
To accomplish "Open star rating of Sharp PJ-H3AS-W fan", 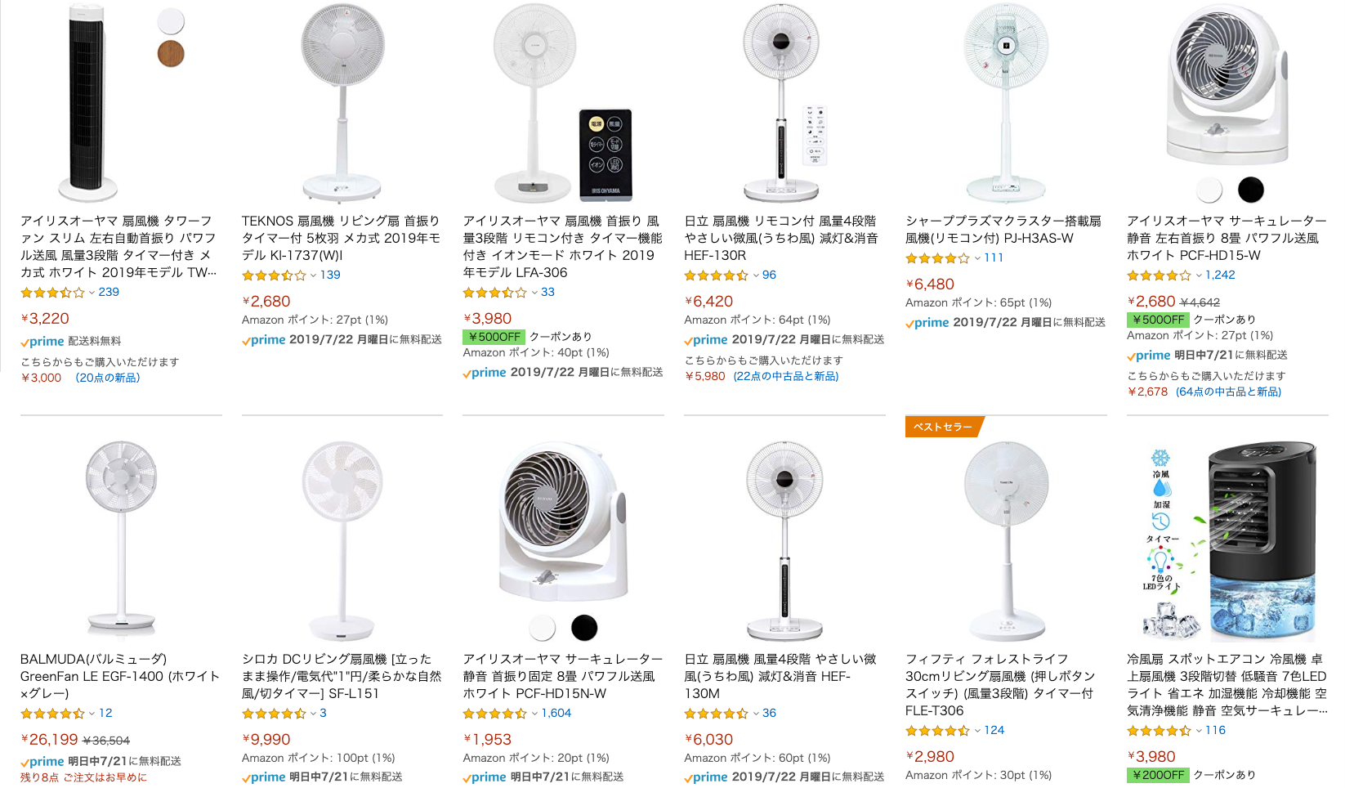I will [937, 258].
